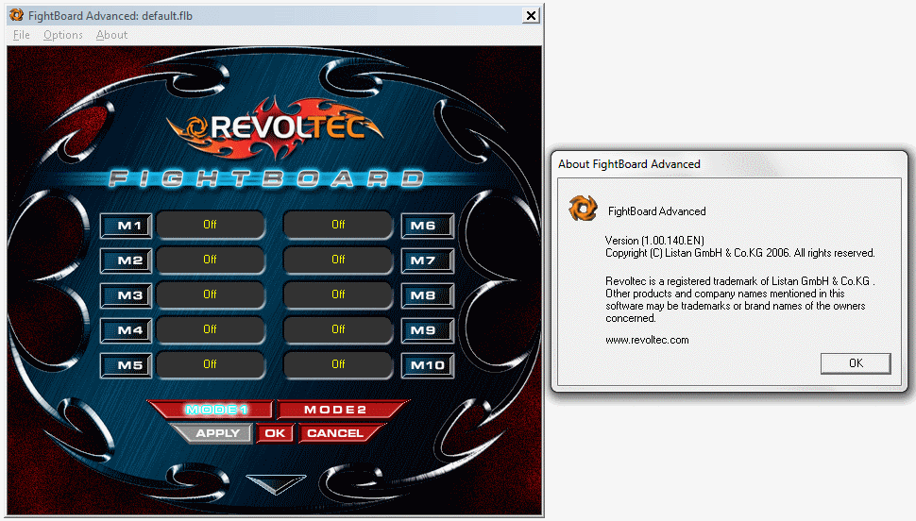
Task: Open the File menu
Action: point(22,35)
